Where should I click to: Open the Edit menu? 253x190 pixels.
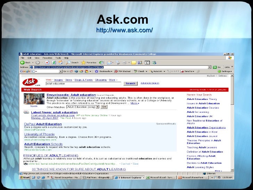tap(29, 58)
